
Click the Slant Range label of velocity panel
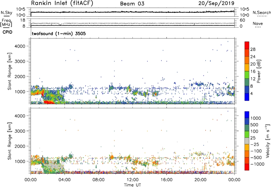click(x=9, y=141)
